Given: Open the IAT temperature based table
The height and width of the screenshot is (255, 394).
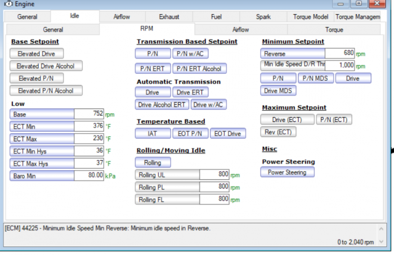Looking at the screenshot, I should pos(151,133).
